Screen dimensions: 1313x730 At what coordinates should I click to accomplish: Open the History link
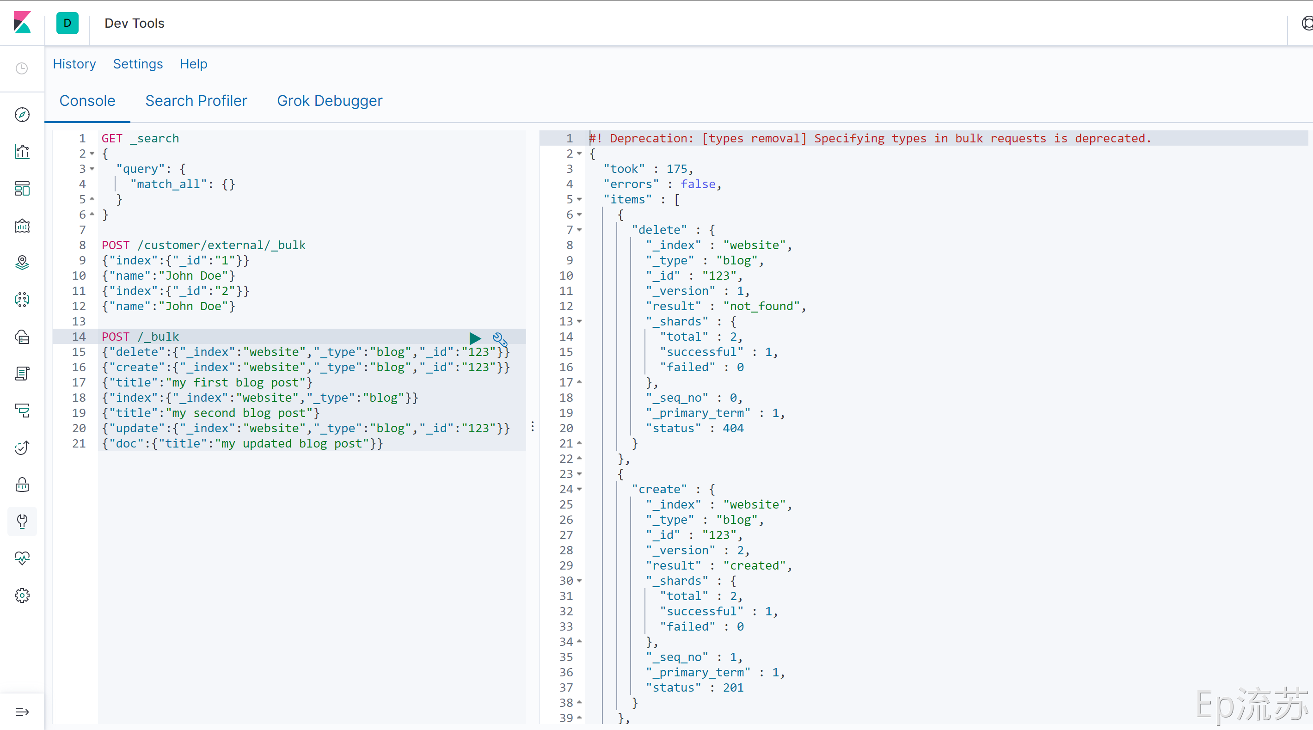74,64
